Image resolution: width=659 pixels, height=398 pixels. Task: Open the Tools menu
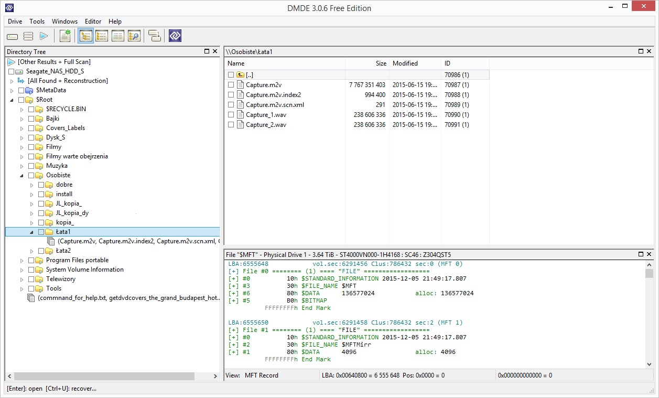click(x=37, y=21)
